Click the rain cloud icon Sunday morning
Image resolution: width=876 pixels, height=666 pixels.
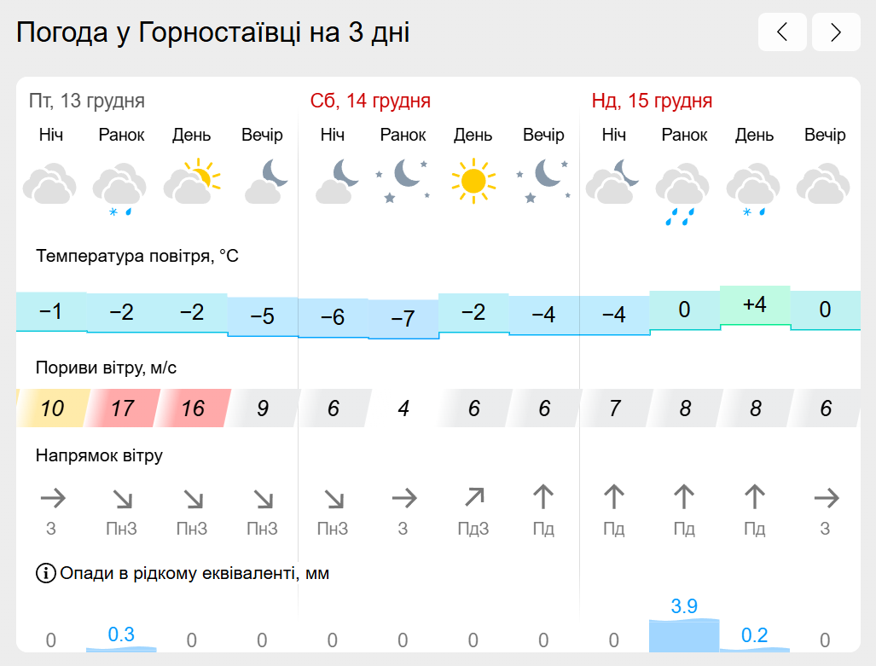pos(682,193)
